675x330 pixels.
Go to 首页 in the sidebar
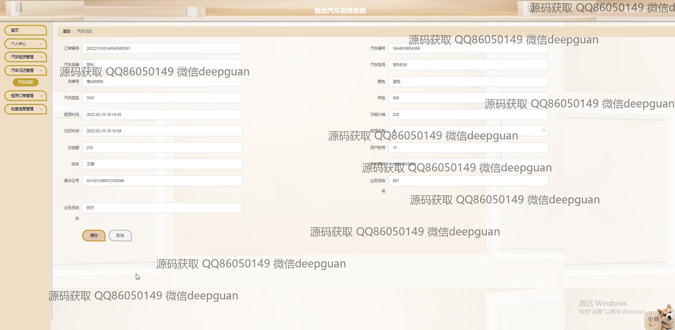[x=26, y=30]
